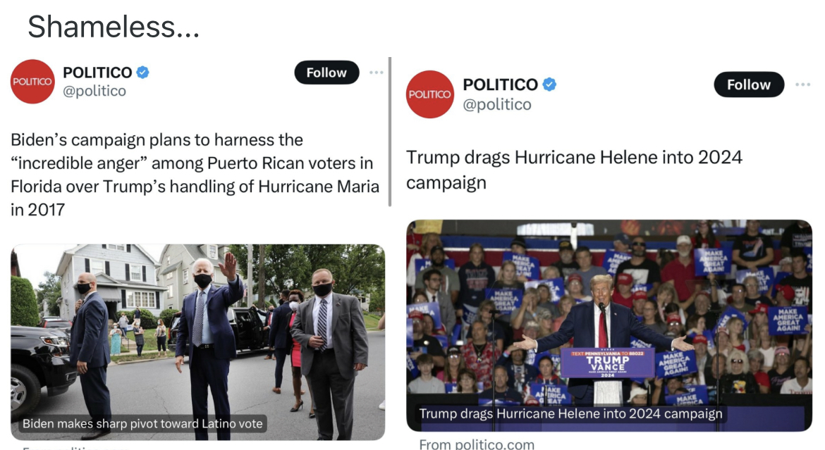Open the Biden waving photo card

[198, 342]
